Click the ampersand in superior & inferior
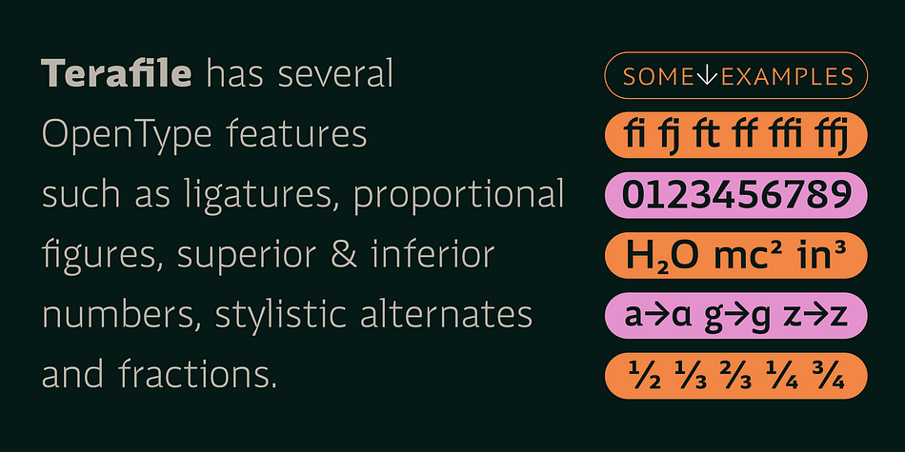Image resolution: width=905 pixels, height=452 pixels. point(344,254)
